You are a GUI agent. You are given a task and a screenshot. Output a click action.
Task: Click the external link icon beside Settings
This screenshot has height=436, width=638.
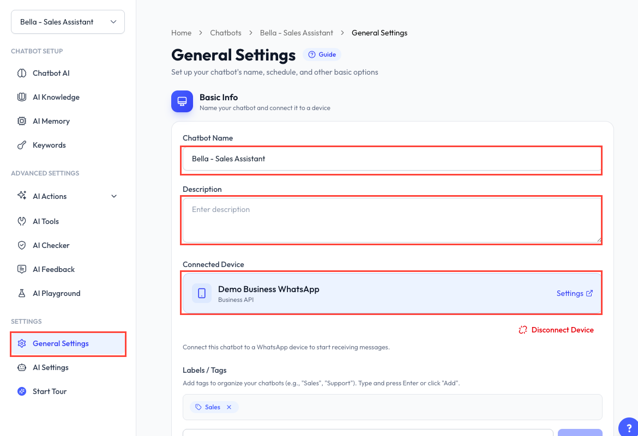589,293
